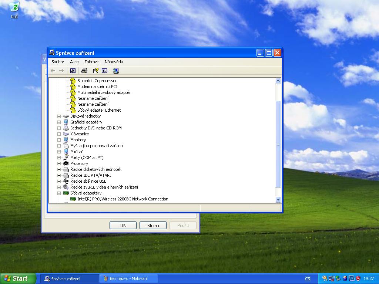This screenshot has height=284, width=379.
Task: Click the show/hide console tree toolbar icon
Action: [x=73, y=71]
